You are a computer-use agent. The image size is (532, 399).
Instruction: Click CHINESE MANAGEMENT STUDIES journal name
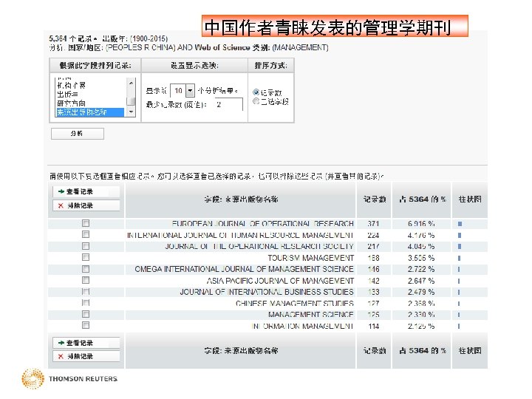(295, 304)
